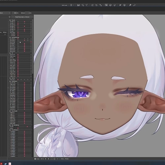Click the Jaw Open parameter slider
This screenshot has width=165, height=165.
[24, 33]
